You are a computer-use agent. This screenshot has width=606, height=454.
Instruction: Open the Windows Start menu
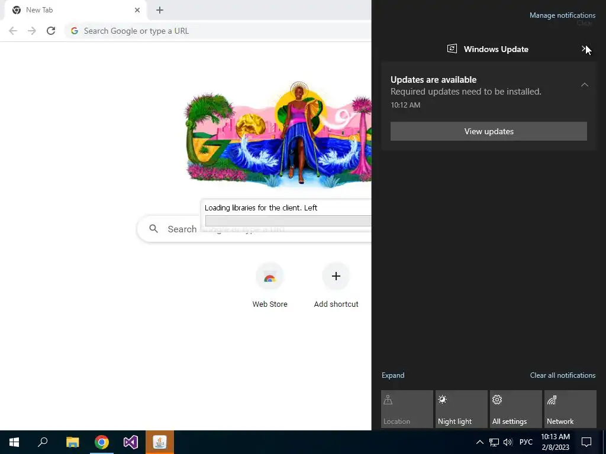pos(14,442)
